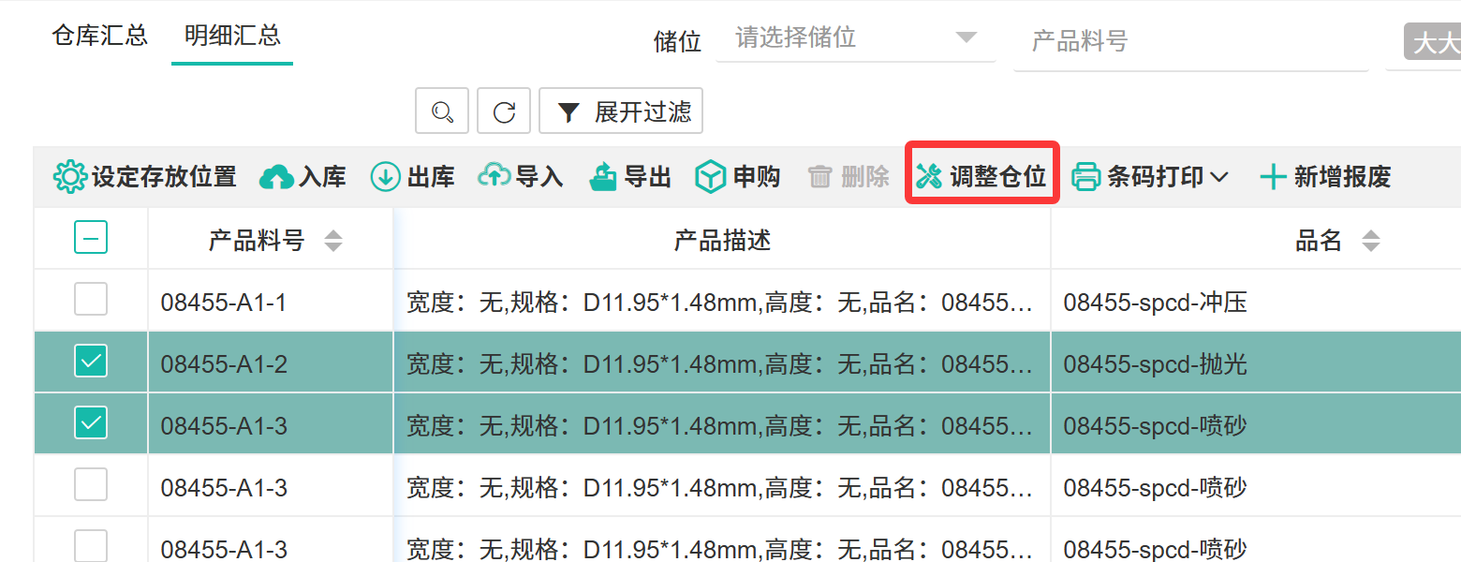This screenshot has width=1461, height=562.
Task: Click the search magnifier icon button
Action: click(442, 112)
